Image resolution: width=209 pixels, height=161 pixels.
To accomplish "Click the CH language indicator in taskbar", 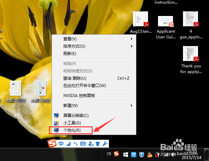I will click(x=109, y=154).
